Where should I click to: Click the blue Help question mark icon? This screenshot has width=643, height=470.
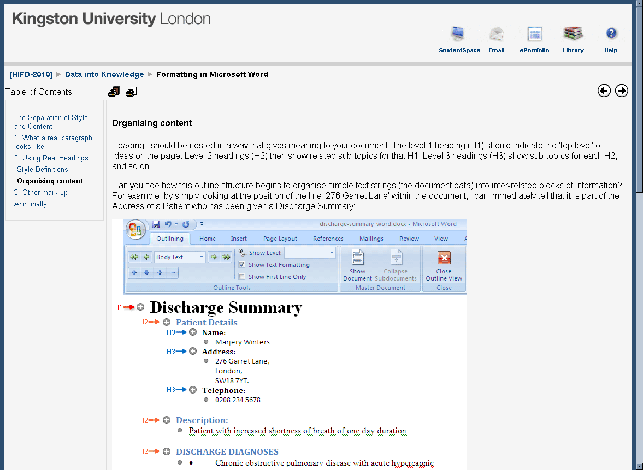[x=611, y=33]
